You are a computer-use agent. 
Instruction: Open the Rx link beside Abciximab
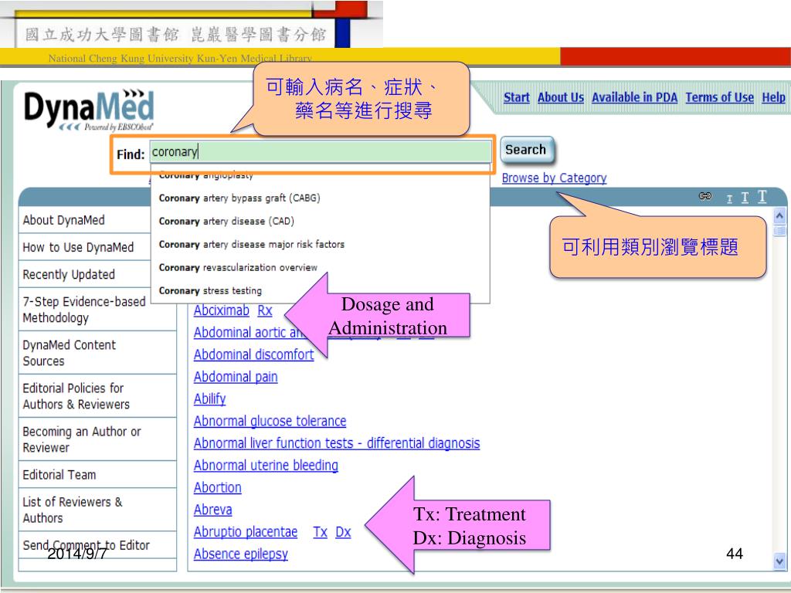(265, 310)
